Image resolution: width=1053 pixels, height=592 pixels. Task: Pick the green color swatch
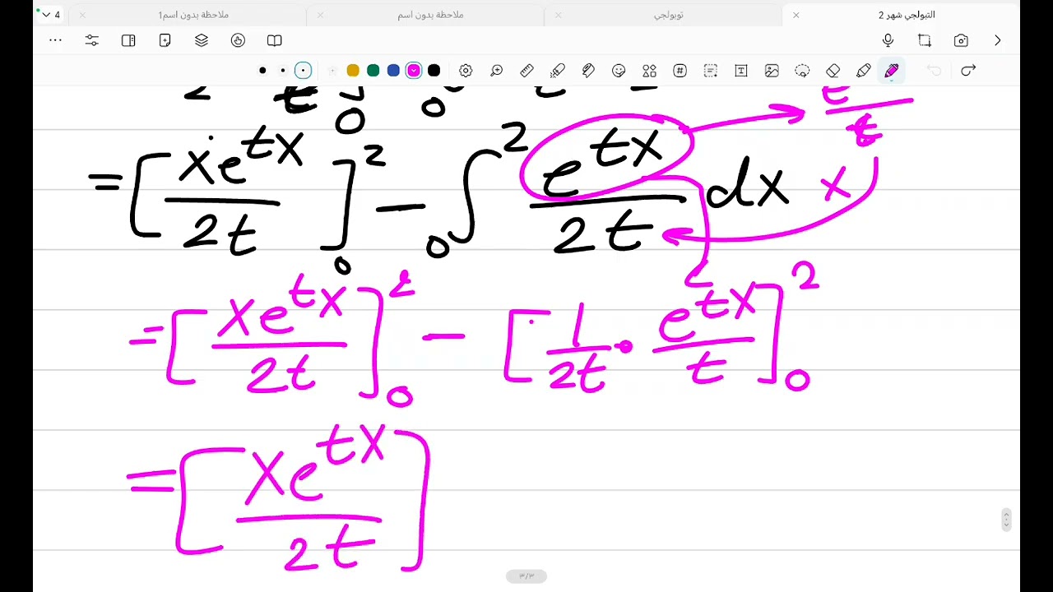coord(373,71)
